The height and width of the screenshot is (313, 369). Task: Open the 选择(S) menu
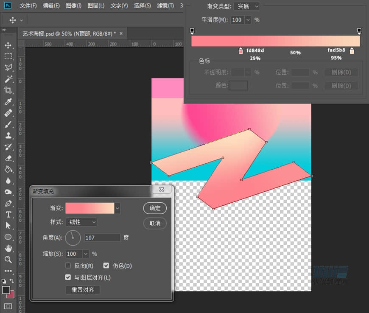coord(143,6)
